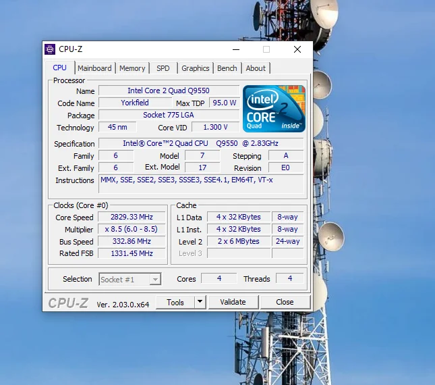Click the Threads count value 4

point(290,278)
